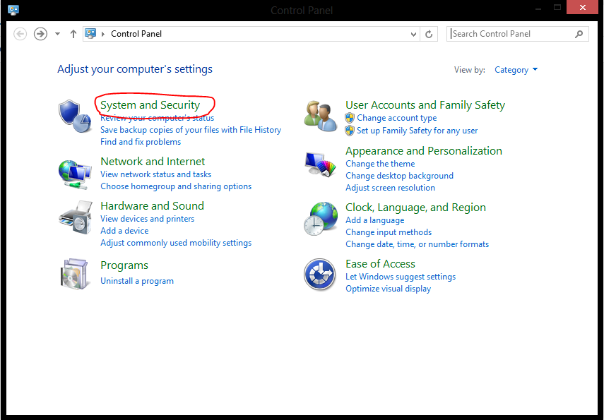Click the Network and Internet globe icon
This screenshot has width=604, height=420.
point(75,174)
